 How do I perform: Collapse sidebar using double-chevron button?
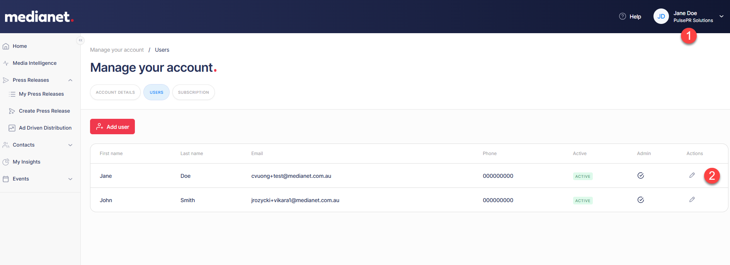pyautogui.click(x=80, y=41)
